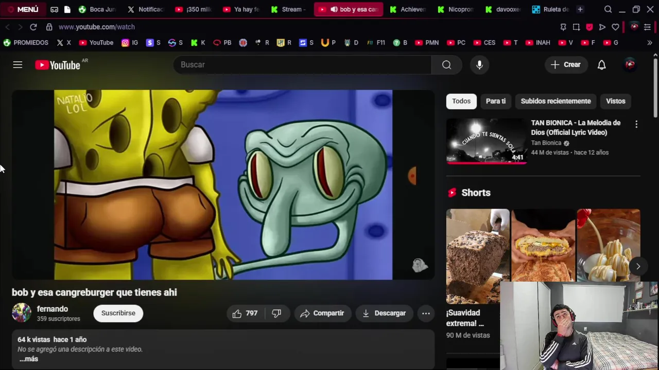Open YouTube notifications bell
659x370 pixels.
pyautogui.click(x=601, y=65)
